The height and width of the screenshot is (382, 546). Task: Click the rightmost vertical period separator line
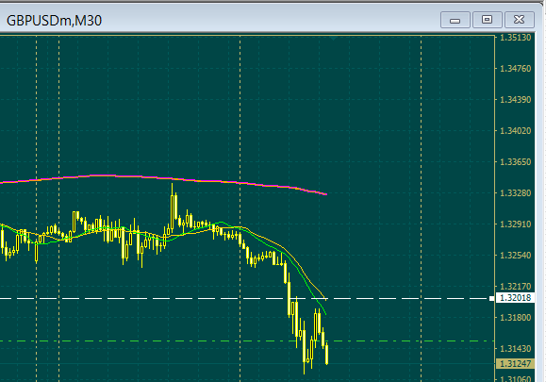pyautogui.click(x=421, y=208)
